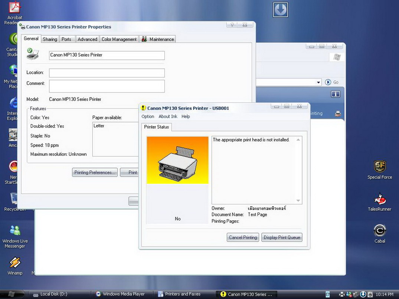Click the Comment input field
Image resolution: width=399 pixels, height=299 pixels.
(x=107, y=86)
